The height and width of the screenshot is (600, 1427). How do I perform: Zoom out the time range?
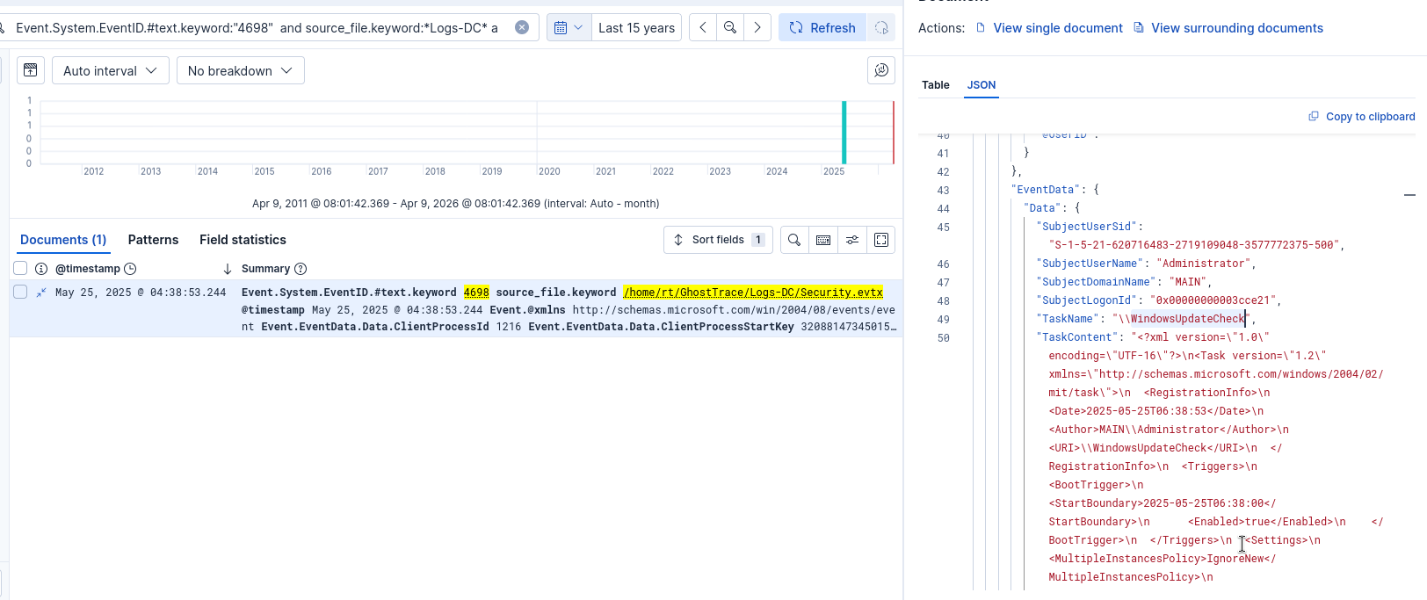click(x=730, y=27)
